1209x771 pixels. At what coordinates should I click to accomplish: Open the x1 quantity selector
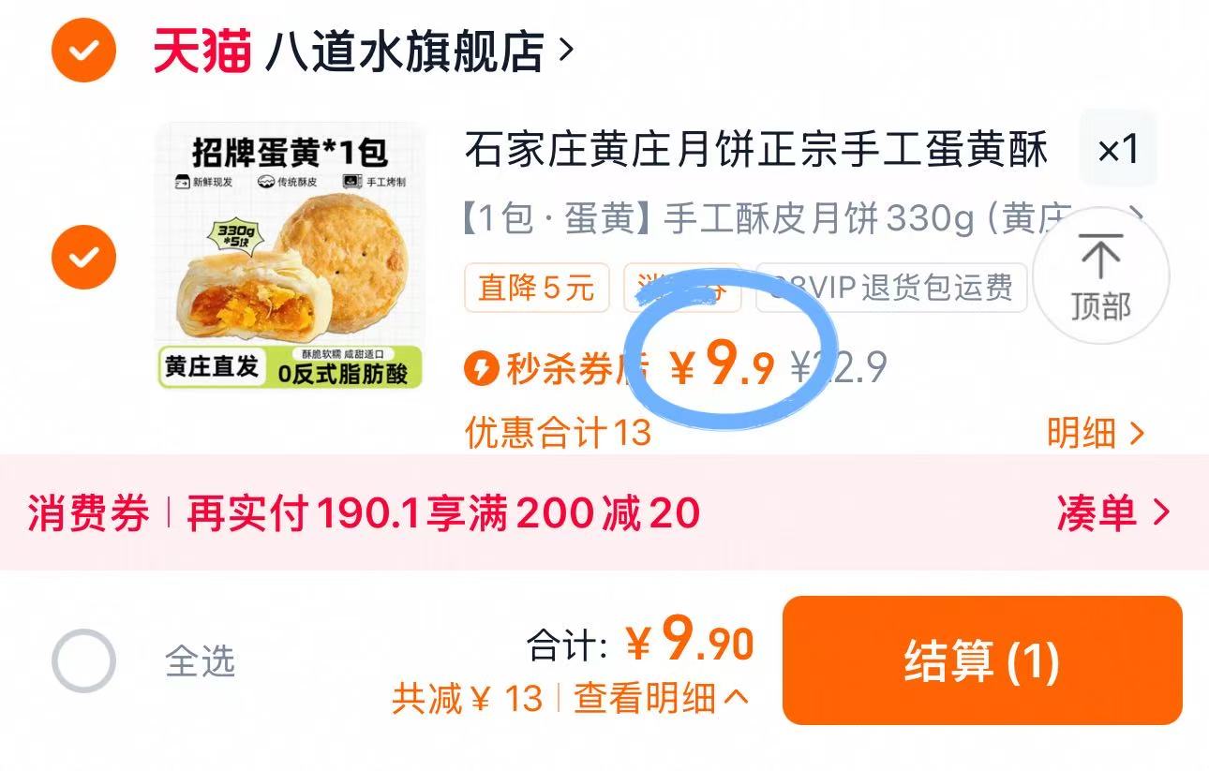pyautogui.click(x=1118, y=149)
